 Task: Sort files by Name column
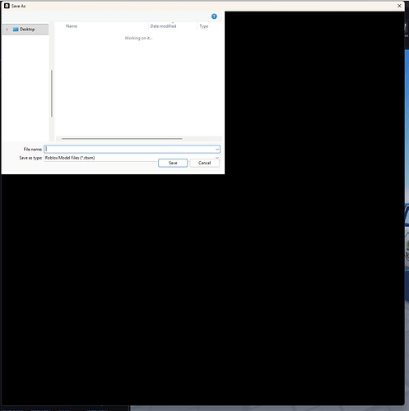pos(72,26)
